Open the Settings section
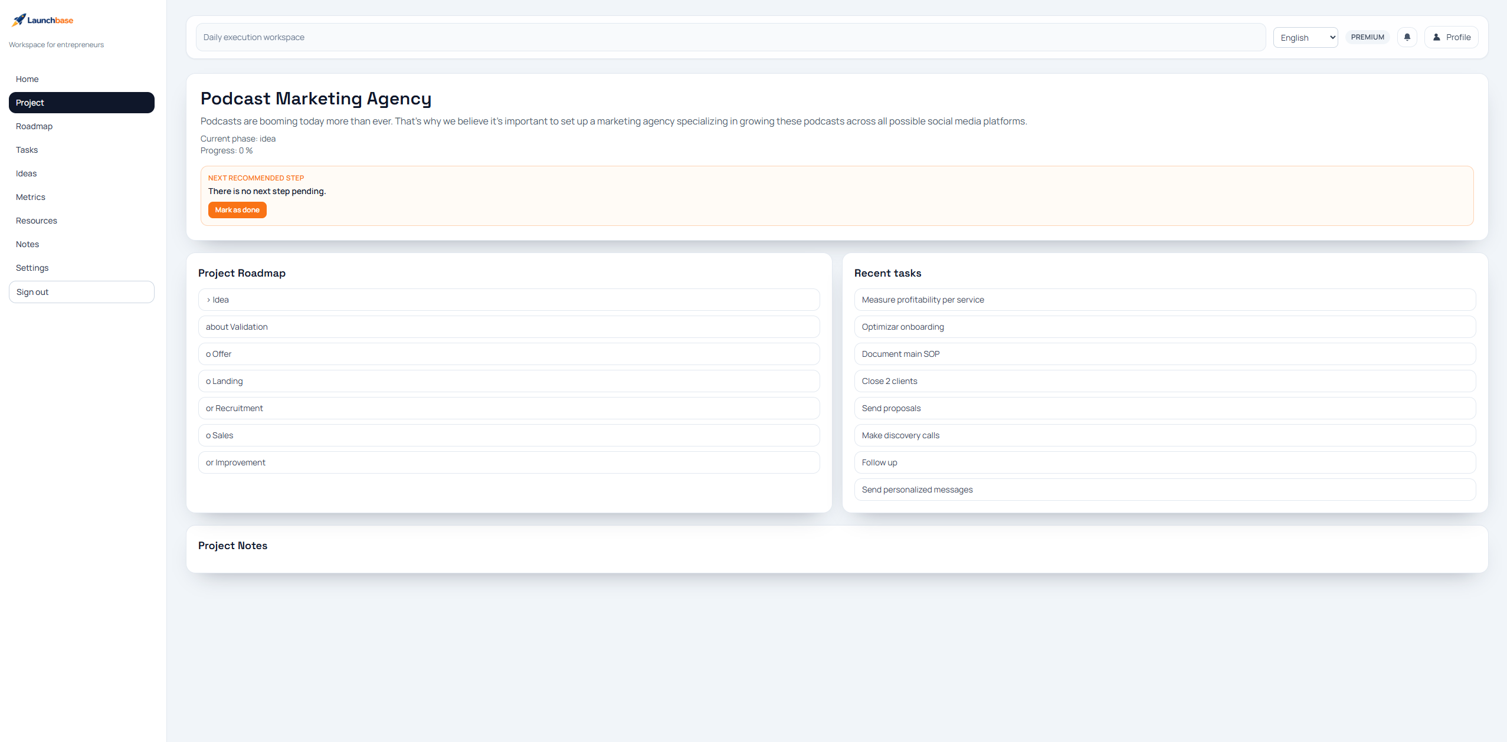Image resolution: width=1507 pixels, height=742 pixels. coord(32,267)
